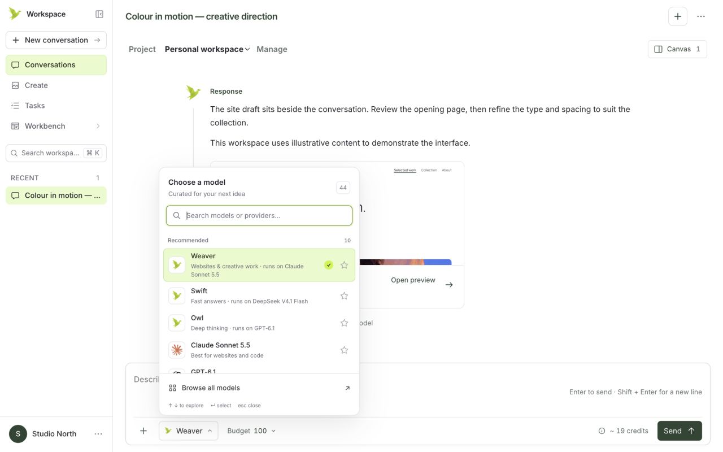Star the Claude Sonnet 5.5 model
The height and width of the screenshot is (452, 723).
click(x=344, y=350)
